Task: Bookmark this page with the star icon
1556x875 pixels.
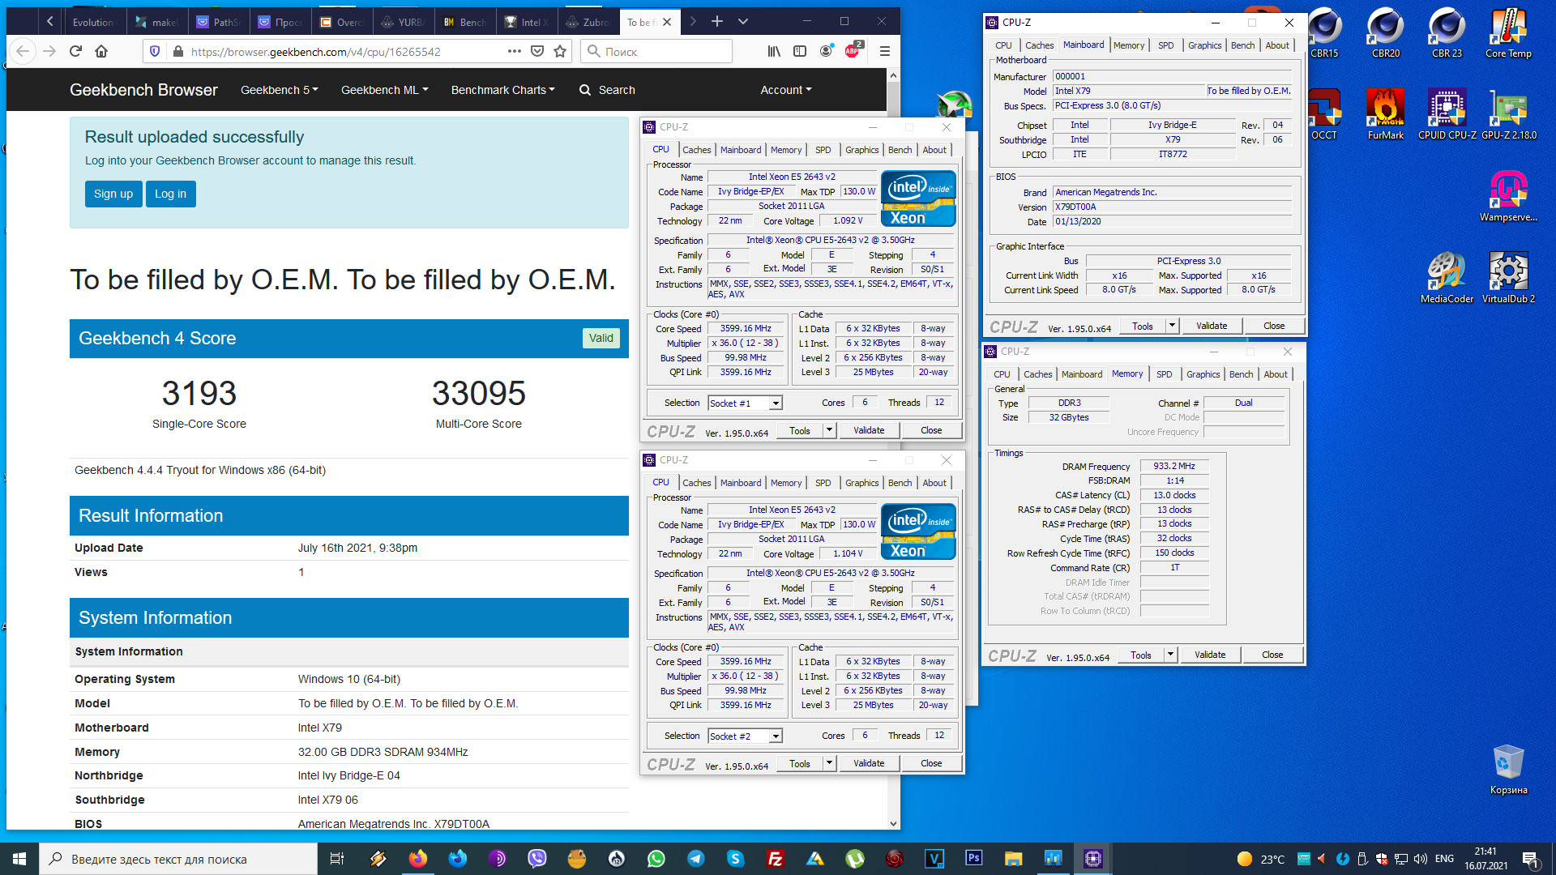Action: (560, 51)
